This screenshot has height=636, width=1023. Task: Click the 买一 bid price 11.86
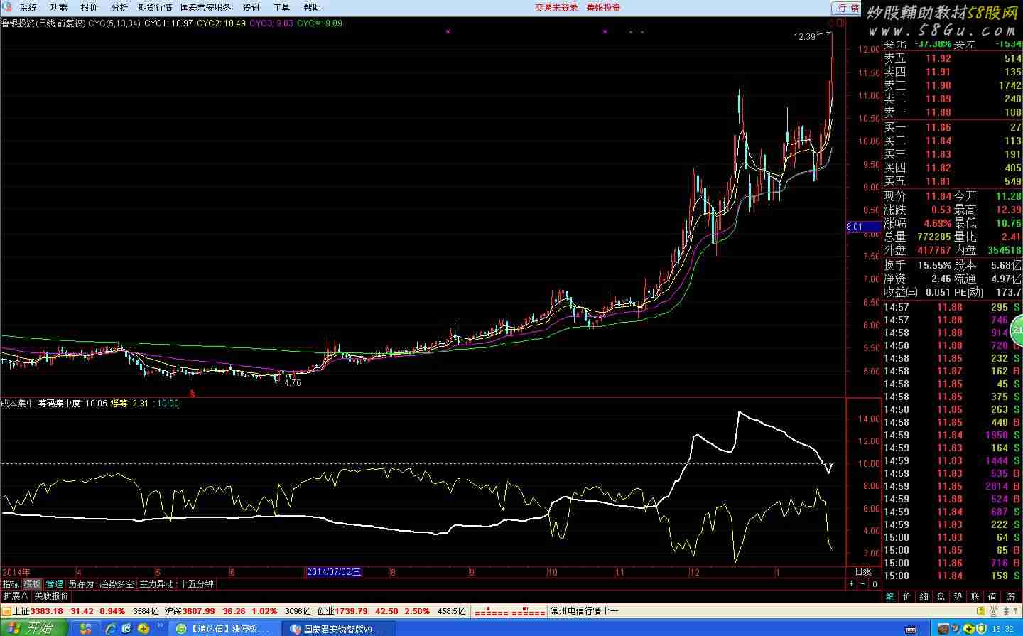[938, 127]
